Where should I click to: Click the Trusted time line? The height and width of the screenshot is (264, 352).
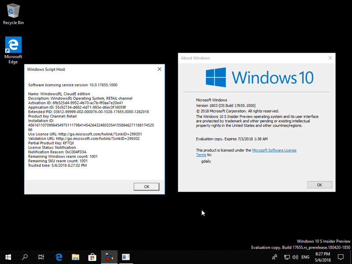pos(57,165)
